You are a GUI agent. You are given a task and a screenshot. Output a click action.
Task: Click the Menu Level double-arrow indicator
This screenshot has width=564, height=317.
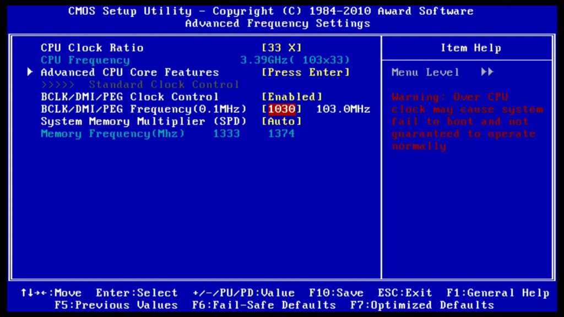point(487,72)
